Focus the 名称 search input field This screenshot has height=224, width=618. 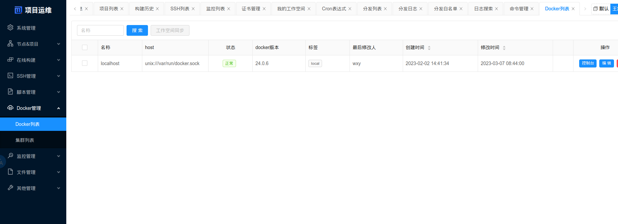click(100, 30)
